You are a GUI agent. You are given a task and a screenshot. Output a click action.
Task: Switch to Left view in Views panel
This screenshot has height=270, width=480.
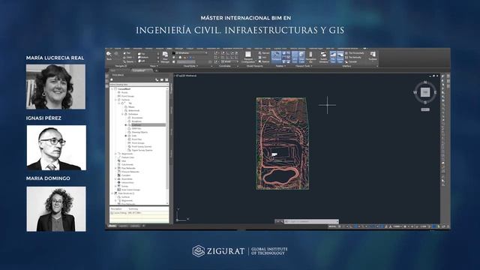pyautogui.click(x=142, y=61)
